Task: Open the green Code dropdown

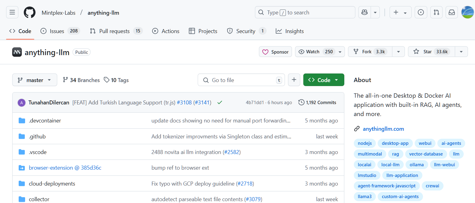Action: (x=324, y=80)
